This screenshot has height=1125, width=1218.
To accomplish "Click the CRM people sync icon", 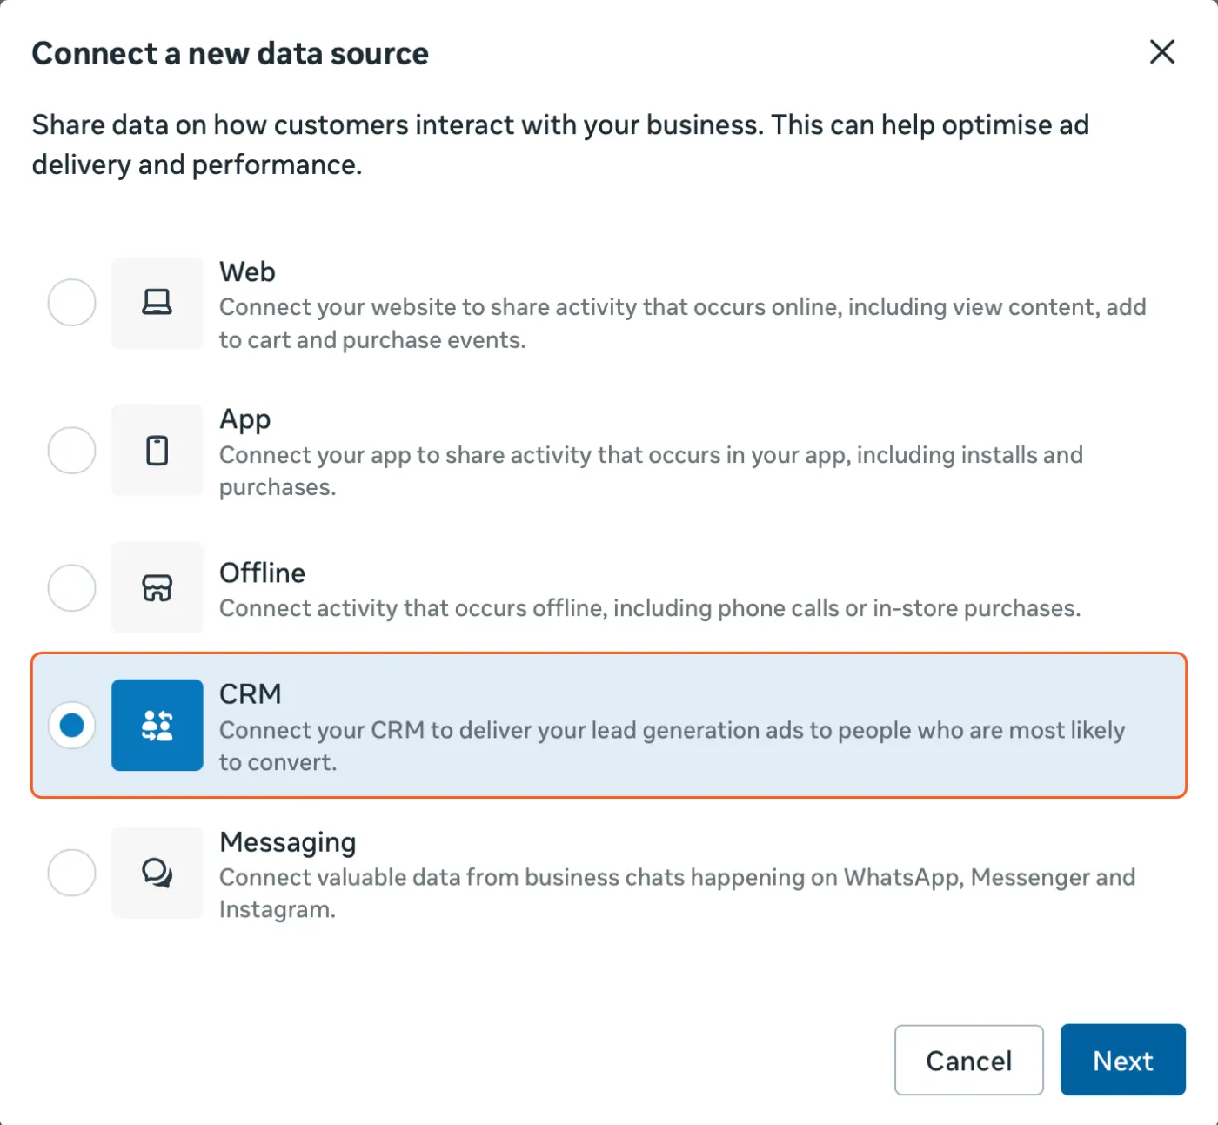I will pyautogui.click(x=157, y=725).
